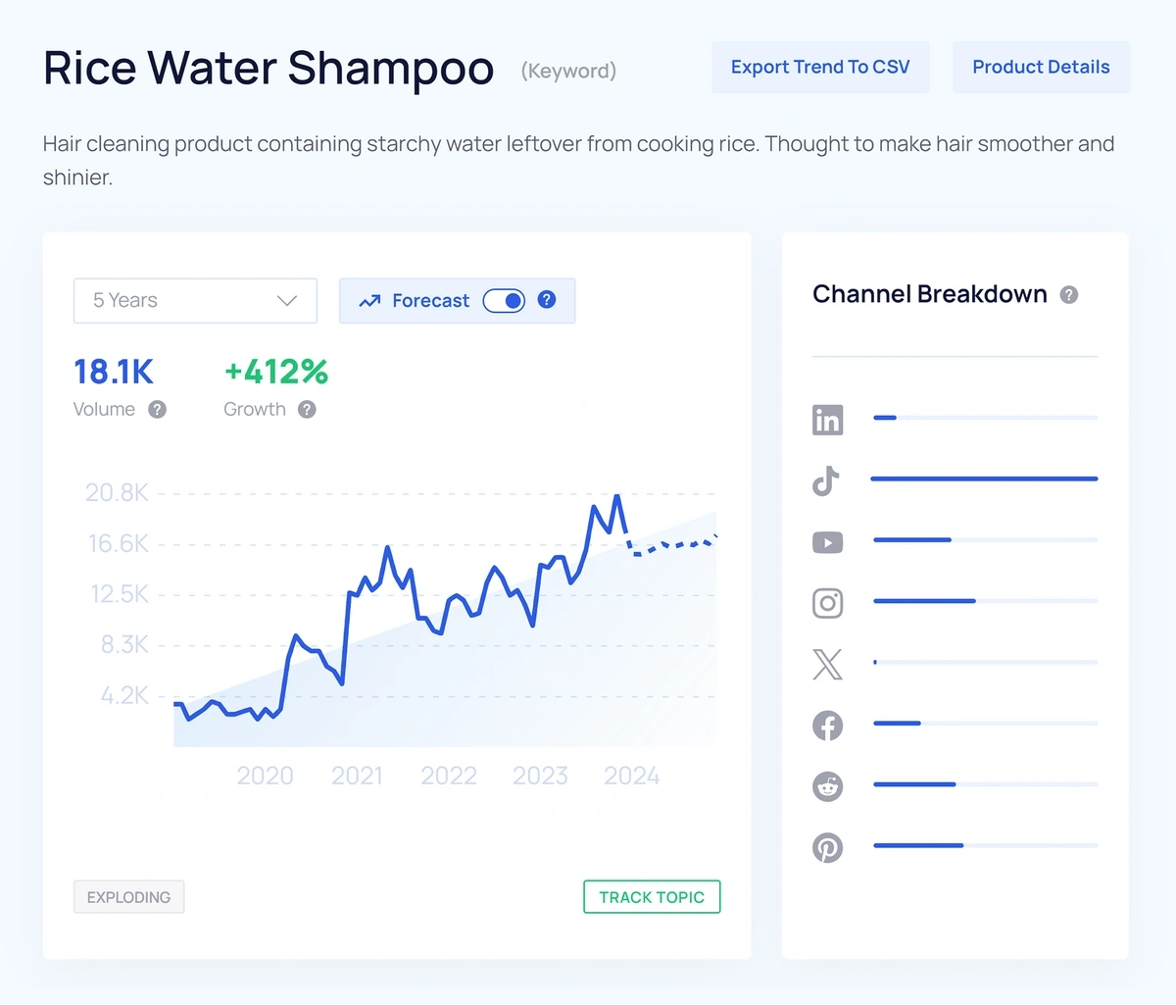Click the 2021 axis label

[x=357, y=776]
